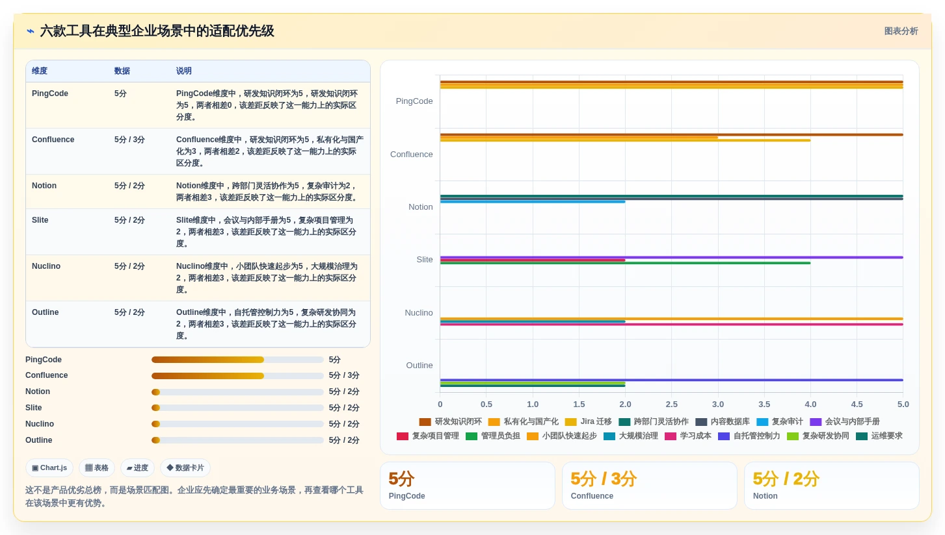Click the Slite progress bar
Screen dimensions: 945x535
click(x=237, y=408)
